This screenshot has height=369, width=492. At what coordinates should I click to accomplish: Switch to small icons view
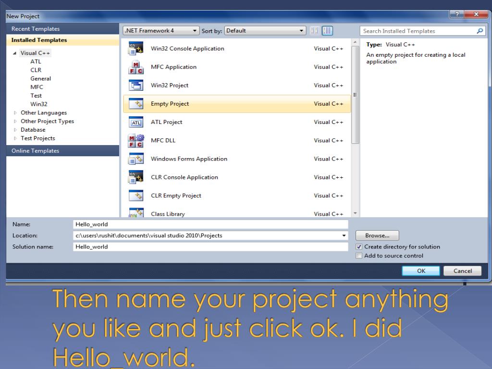click(315, 30)
